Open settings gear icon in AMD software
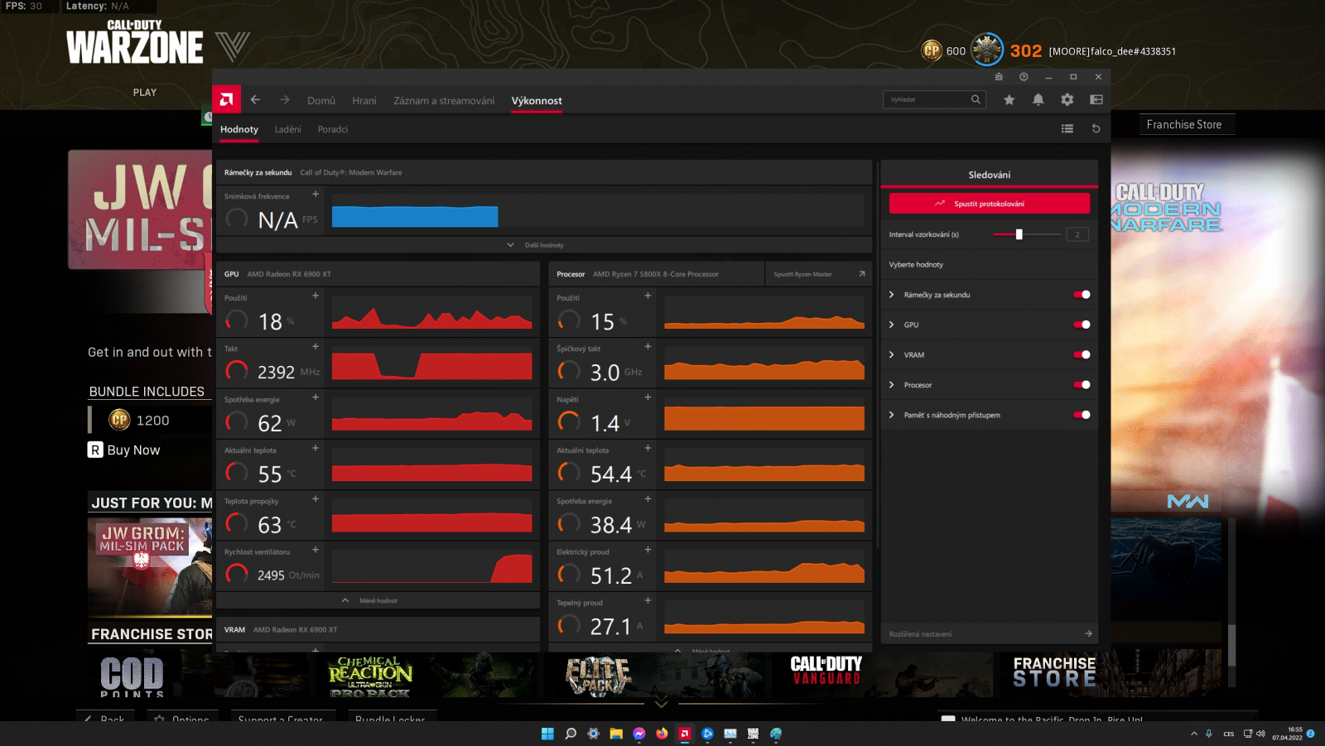The width and height of the screenshot is (1325, 746). click(1067, 100)
